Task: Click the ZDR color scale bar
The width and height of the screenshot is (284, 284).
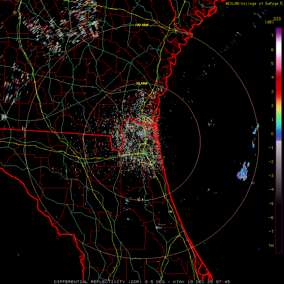Action: pos(279,140)
